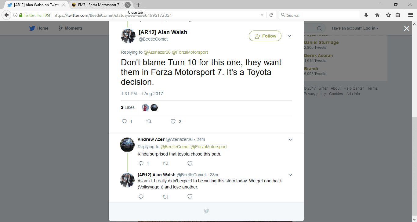The image size is (417, 222).
Task: Close the tweet overlay with X
Action: click(x=407, y=28)
